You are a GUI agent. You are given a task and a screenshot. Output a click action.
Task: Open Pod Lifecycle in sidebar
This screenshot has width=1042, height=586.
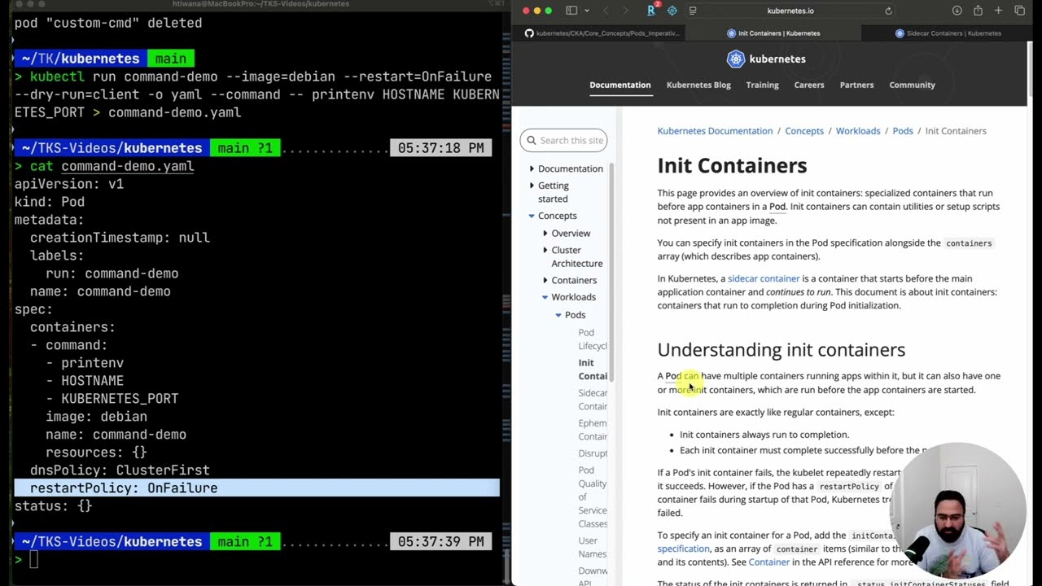point(593,339)
